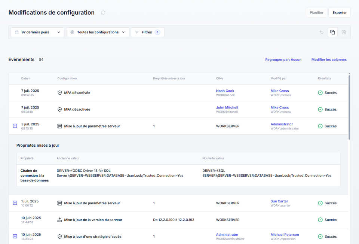This screenshot has width=359, height=244.
Task: Click the shield icon for stratégie d'accès update
Action: click(x=59, y=236)
